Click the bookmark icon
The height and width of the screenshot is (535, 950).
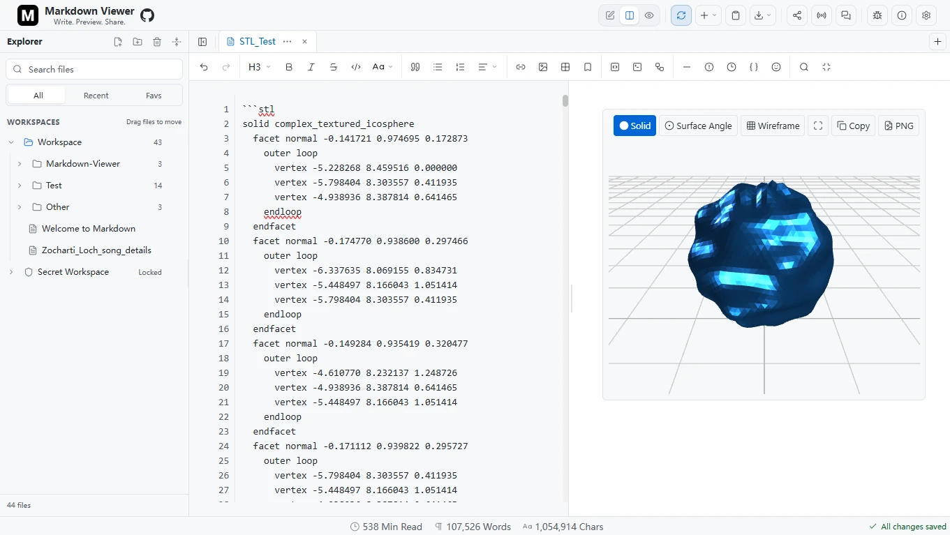[588, 67]
